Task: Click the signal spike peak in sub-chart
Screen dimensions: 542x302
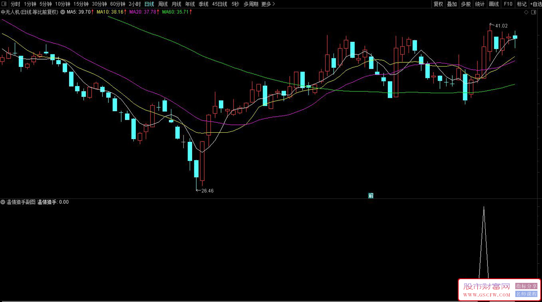Action: tap(484, 207)
